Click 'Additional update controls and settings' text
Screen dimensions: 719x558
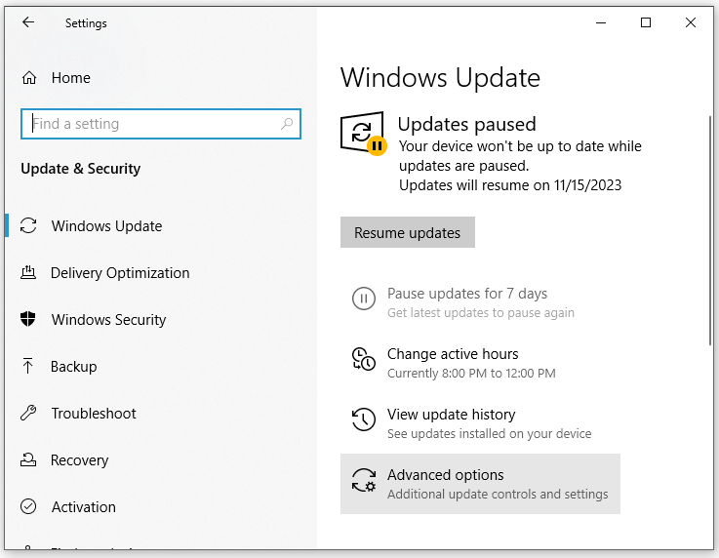[498, 495]
